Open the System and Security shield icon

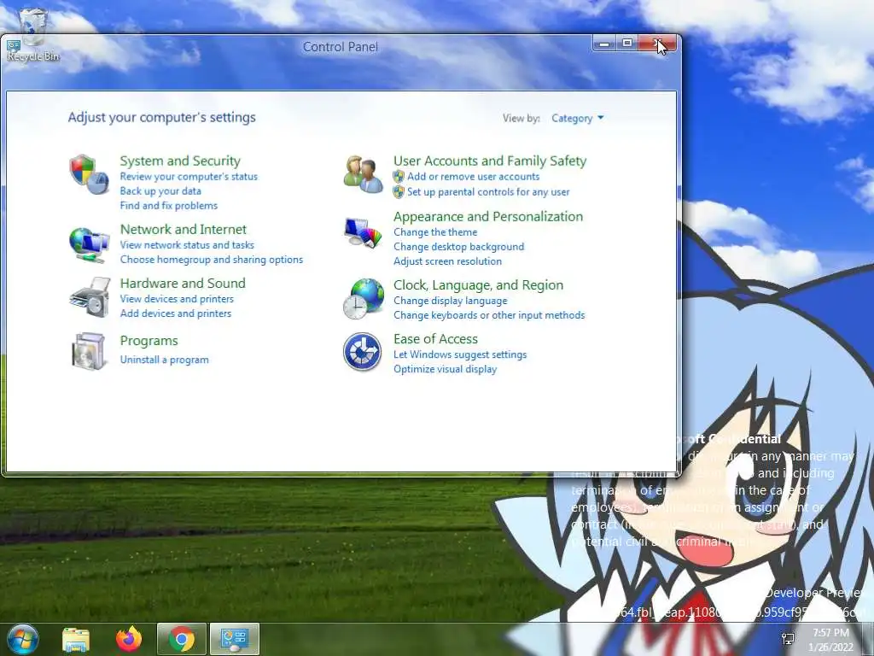click(x=89, y=174)
